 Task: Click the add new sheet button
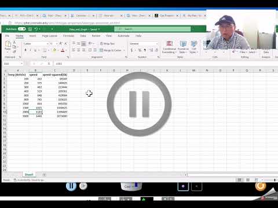44,174
